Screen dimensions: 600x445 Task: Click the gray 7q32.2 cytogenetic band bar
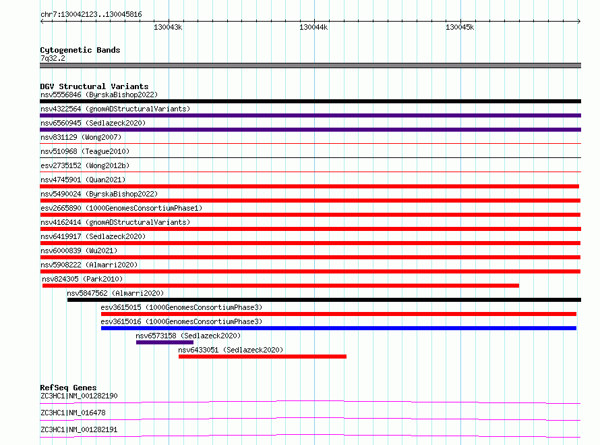point(310,66)
